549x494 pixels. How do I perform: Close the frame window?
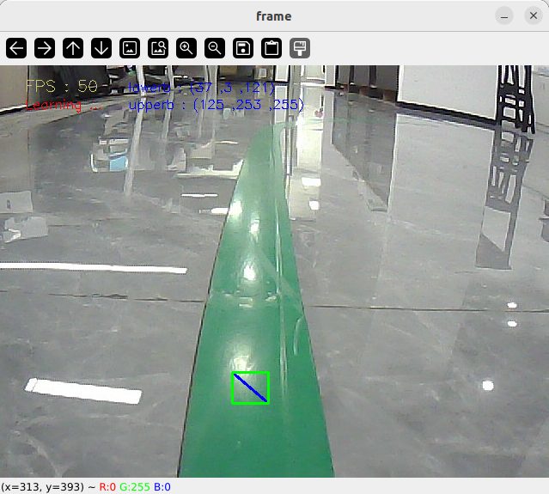(x=534, y=15)
